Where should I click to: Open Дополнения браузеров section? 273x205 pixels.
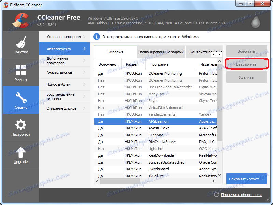(x=64, y=61)
